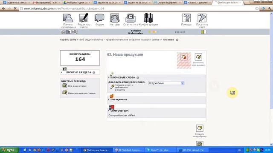Switch to Задачи на 11.09 browser tab
This screenshot has width=273, height=153.
click(x=137, y=3)
